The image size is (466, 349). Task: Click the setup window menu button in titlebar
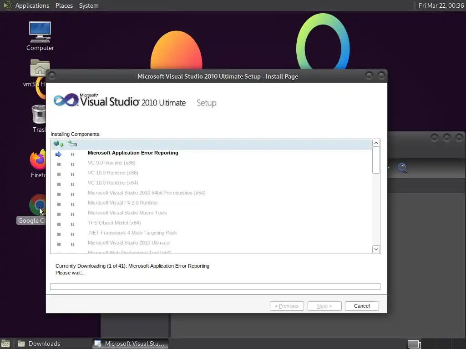52,76
